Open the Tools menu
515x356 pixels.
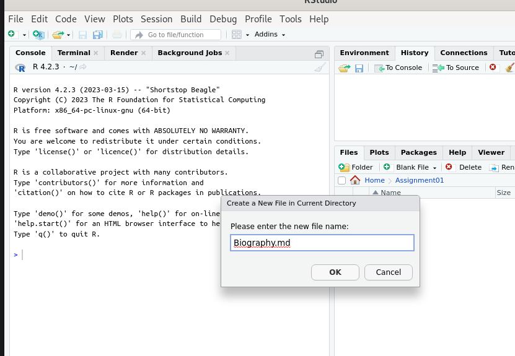point(290,19)
